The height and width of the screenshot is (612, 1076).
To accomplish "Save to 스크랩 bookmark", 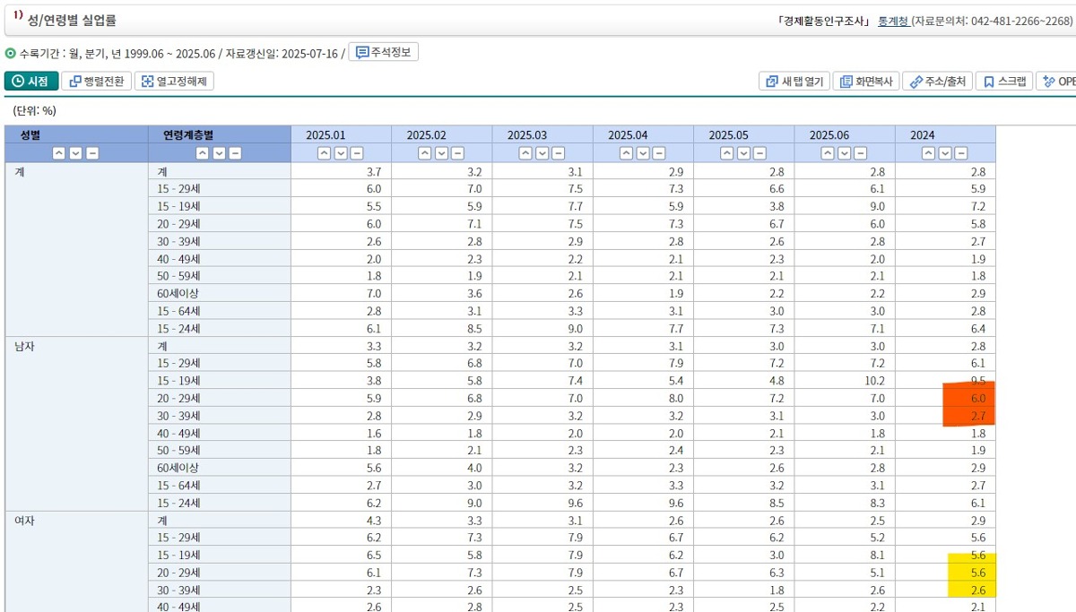I will click(1003, 82).
